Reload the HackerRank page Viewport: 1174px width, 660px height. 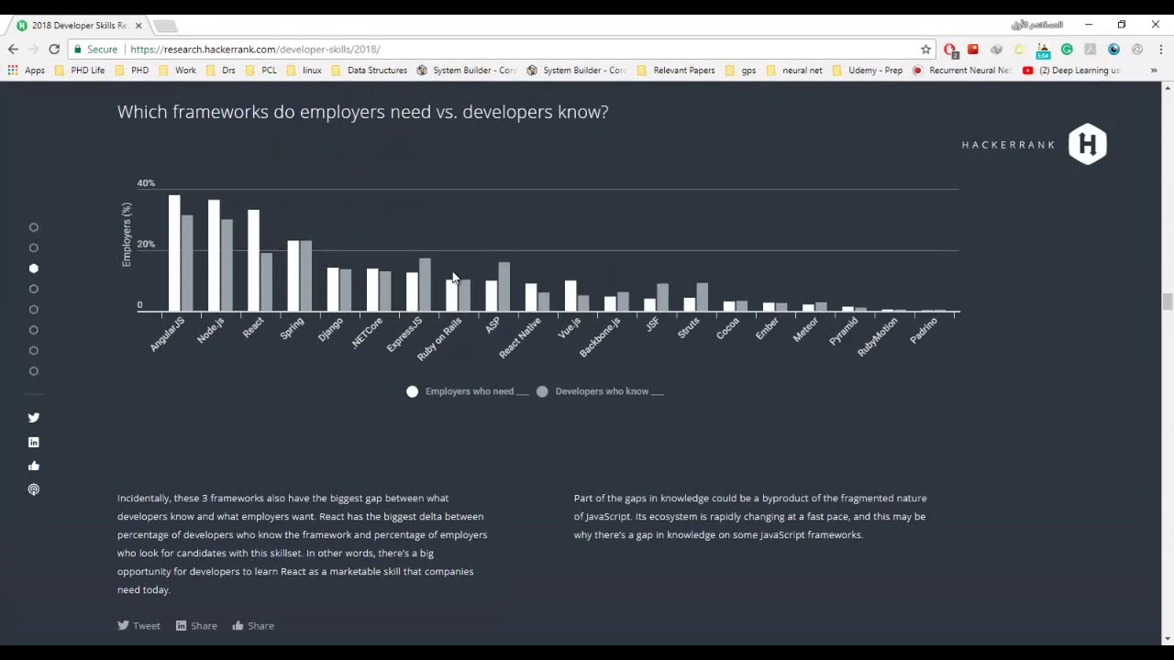pos(54,49)
